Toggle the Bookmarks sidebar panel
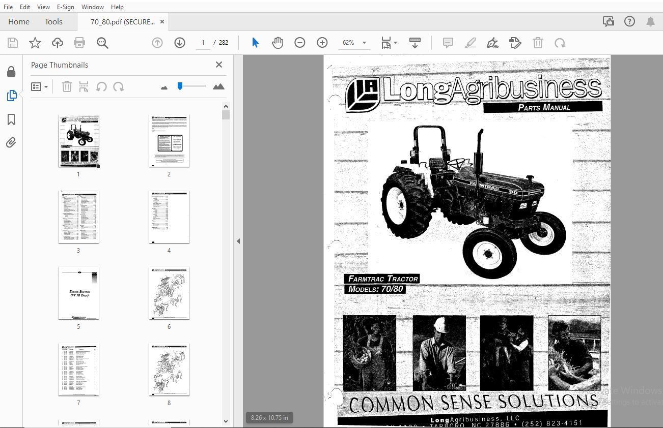This screenshot has width=663, height=428. click(x=11, y=119)
